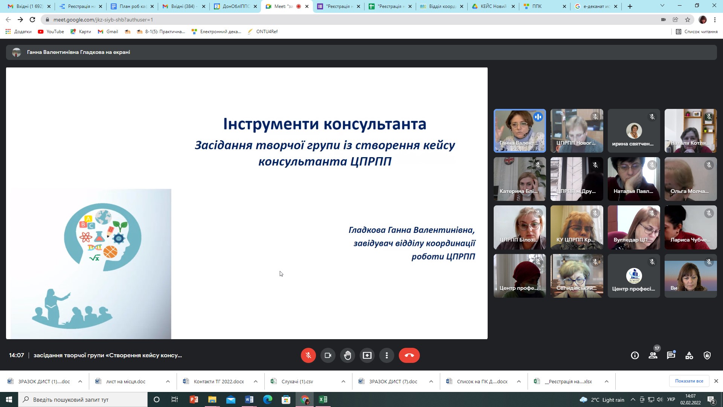723x407 pixels.
Task: Toggle the camera button in Meet
Action: (328, 355)
